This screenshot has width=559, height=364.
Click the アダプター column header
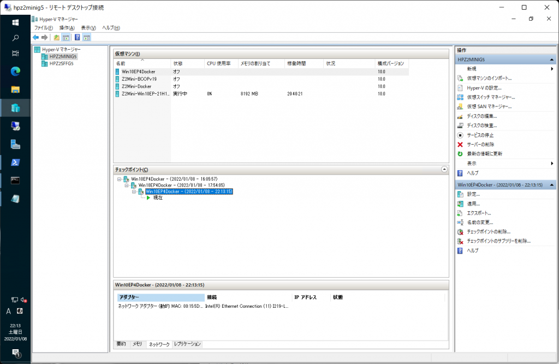tap(161, 297)
